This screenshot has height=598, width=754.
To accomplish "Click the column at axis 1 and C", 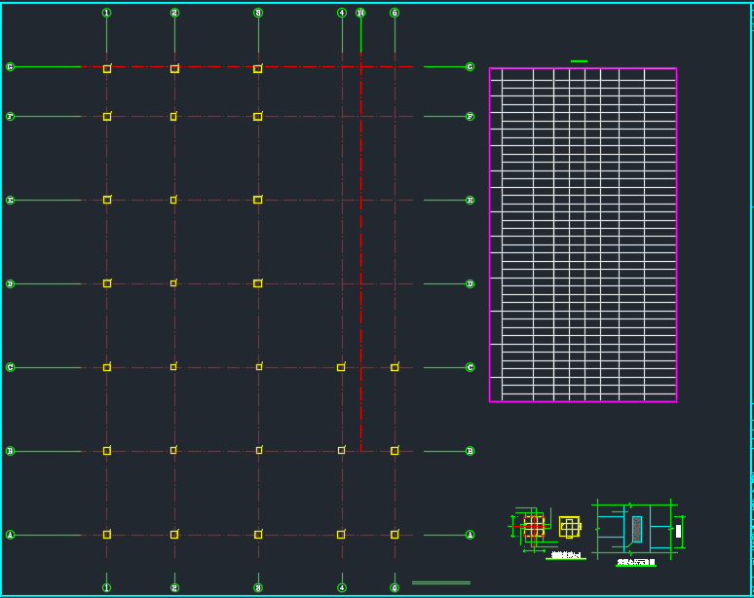I will tap(107, 367).
